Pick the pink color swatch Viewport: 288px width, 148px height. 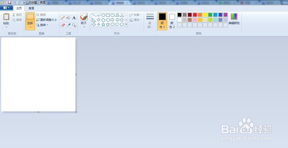pos(195,20)
